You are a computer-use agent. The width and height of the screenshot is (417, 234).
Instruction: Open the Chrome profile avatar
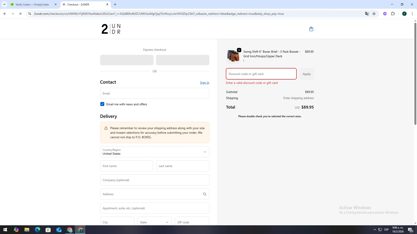pos(404,14)
